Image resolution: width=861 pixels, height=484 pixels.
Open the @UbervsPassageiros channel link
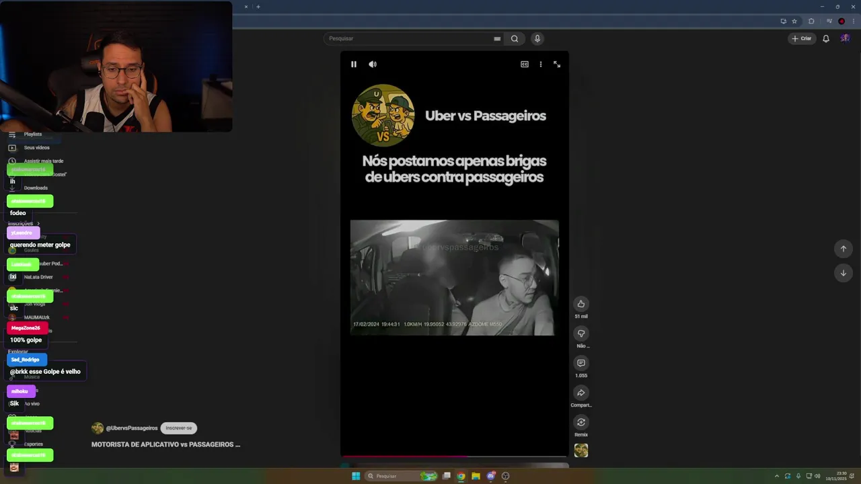132,428
